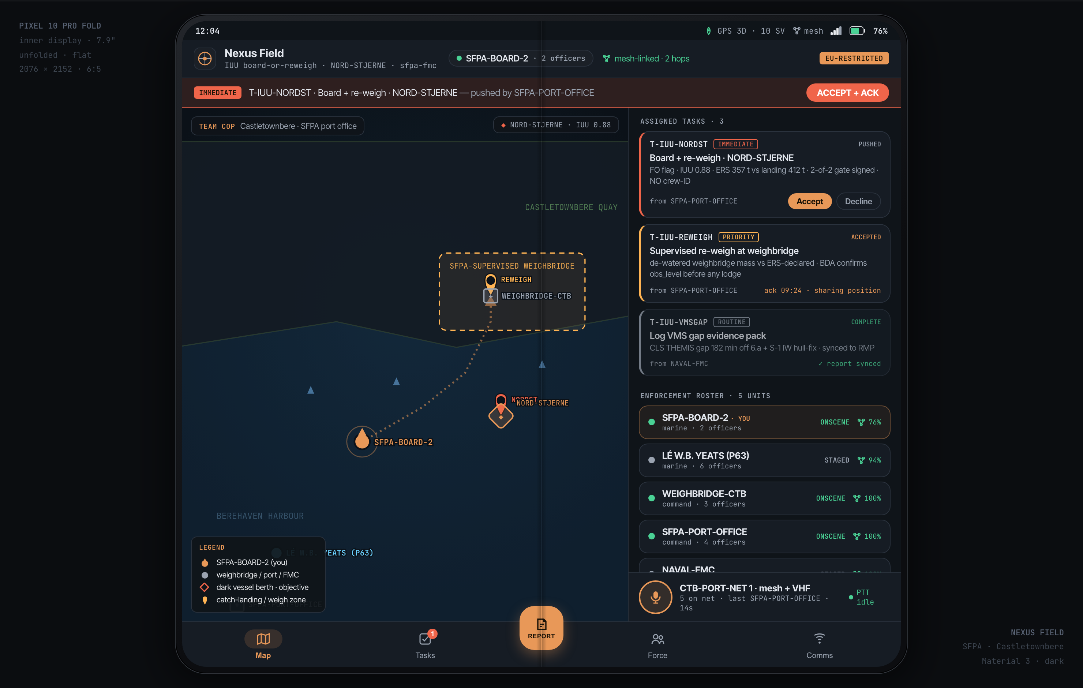Tap the legend's catch-landing pin icon
The height and width of the screenshot is (688, 1083).
[205, 600]
